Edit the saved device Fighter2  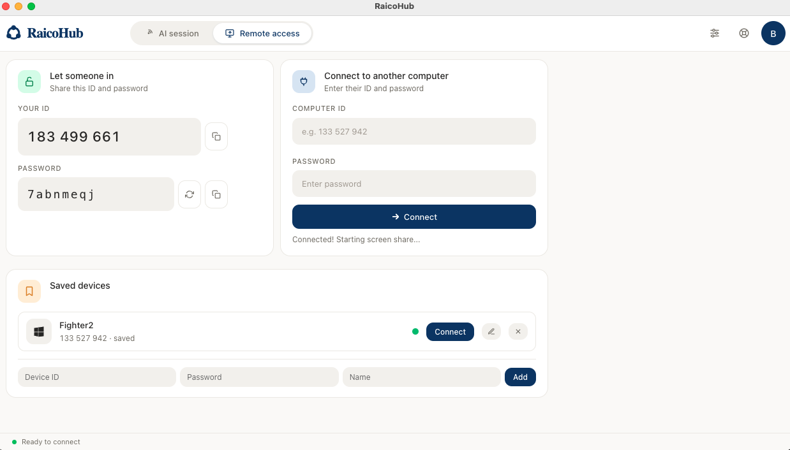(x=491, y=331)
